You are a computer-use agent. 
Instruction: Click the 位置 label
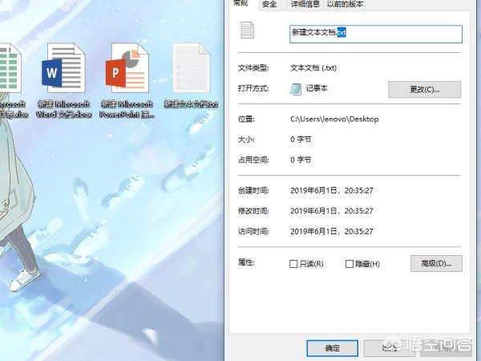(246, 119)
